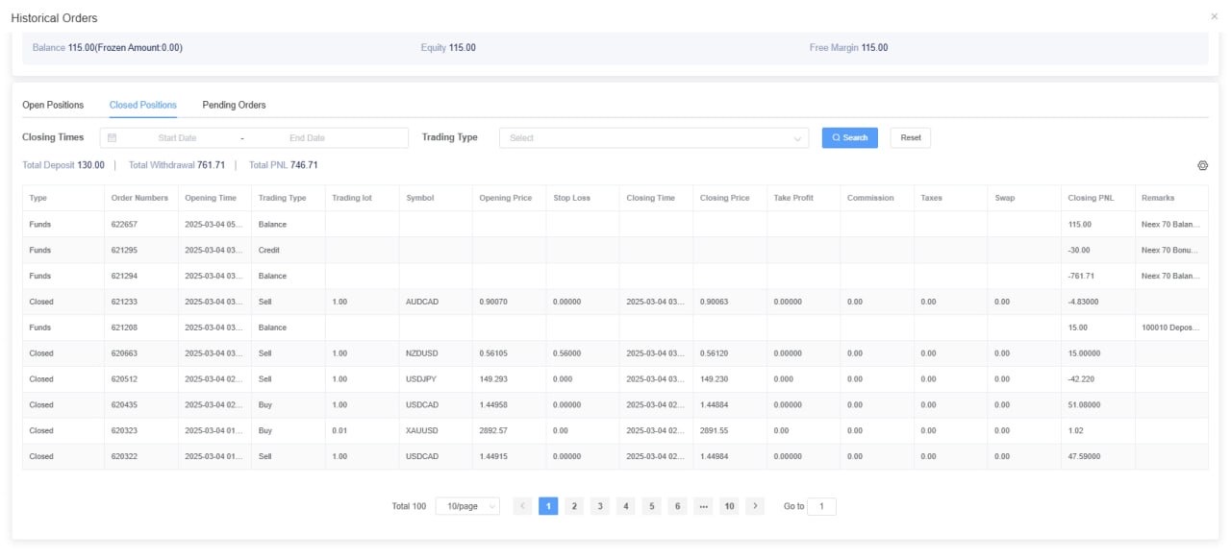Select order number 620322
This screenshot has height=558, width=1231.
tap(125, 457)
